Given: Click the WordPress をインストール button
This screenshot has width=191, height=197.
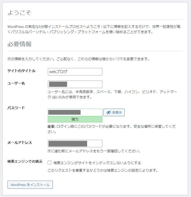Looking at the screenshot, I should (30, 185).
